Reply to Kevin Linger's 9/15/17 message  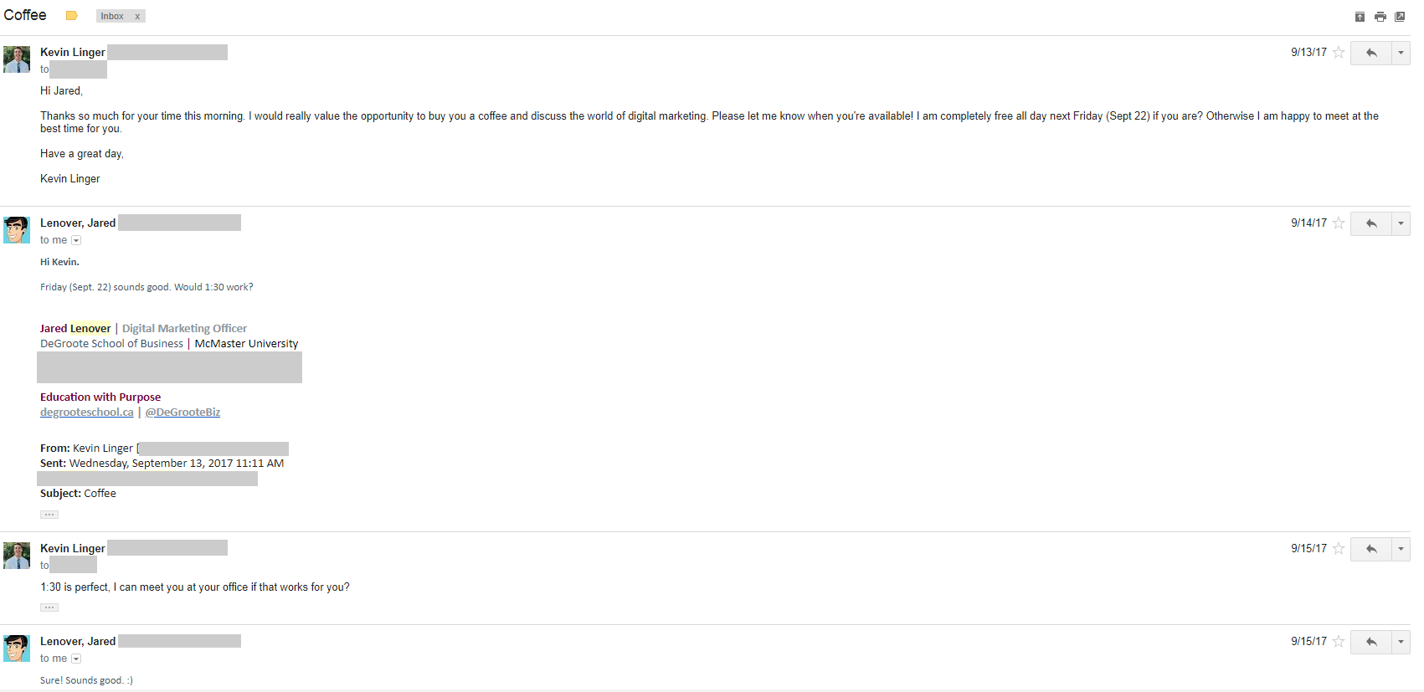1371,549
